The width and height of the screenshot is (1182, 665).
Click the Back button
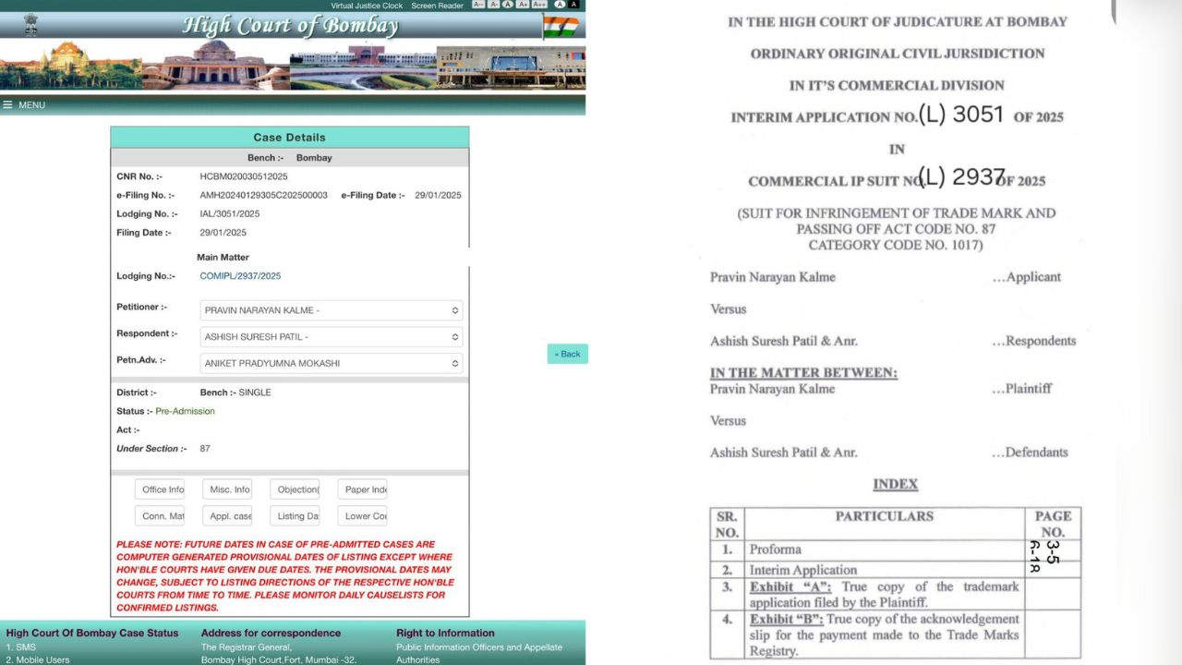tap(567, 354)
